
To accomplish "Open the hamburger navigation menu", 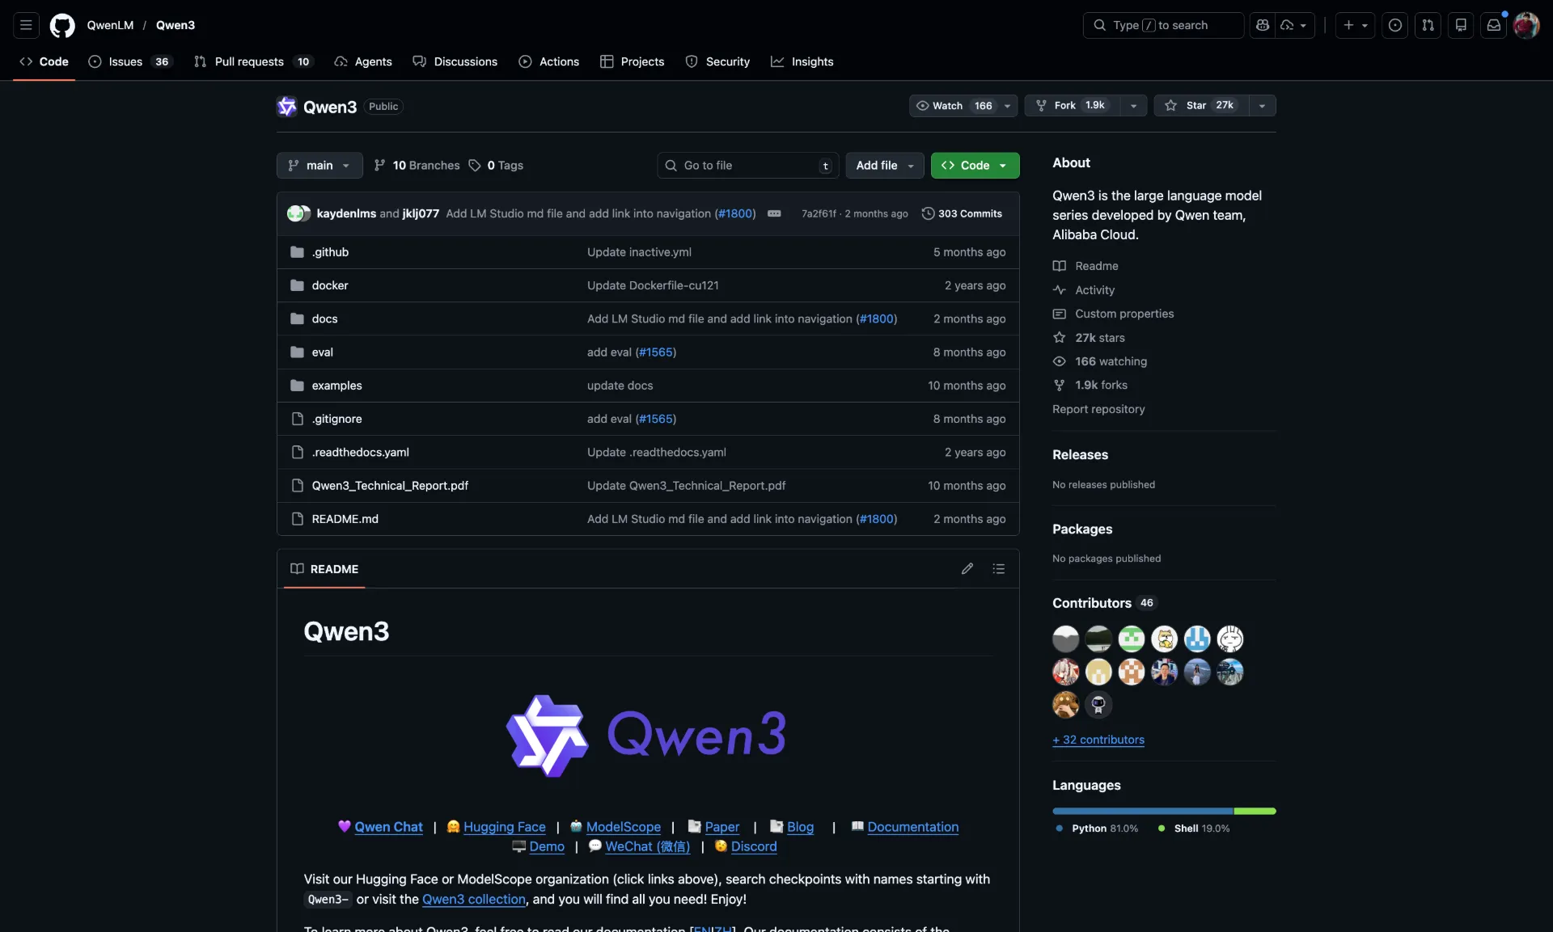I will pos(26,25).
